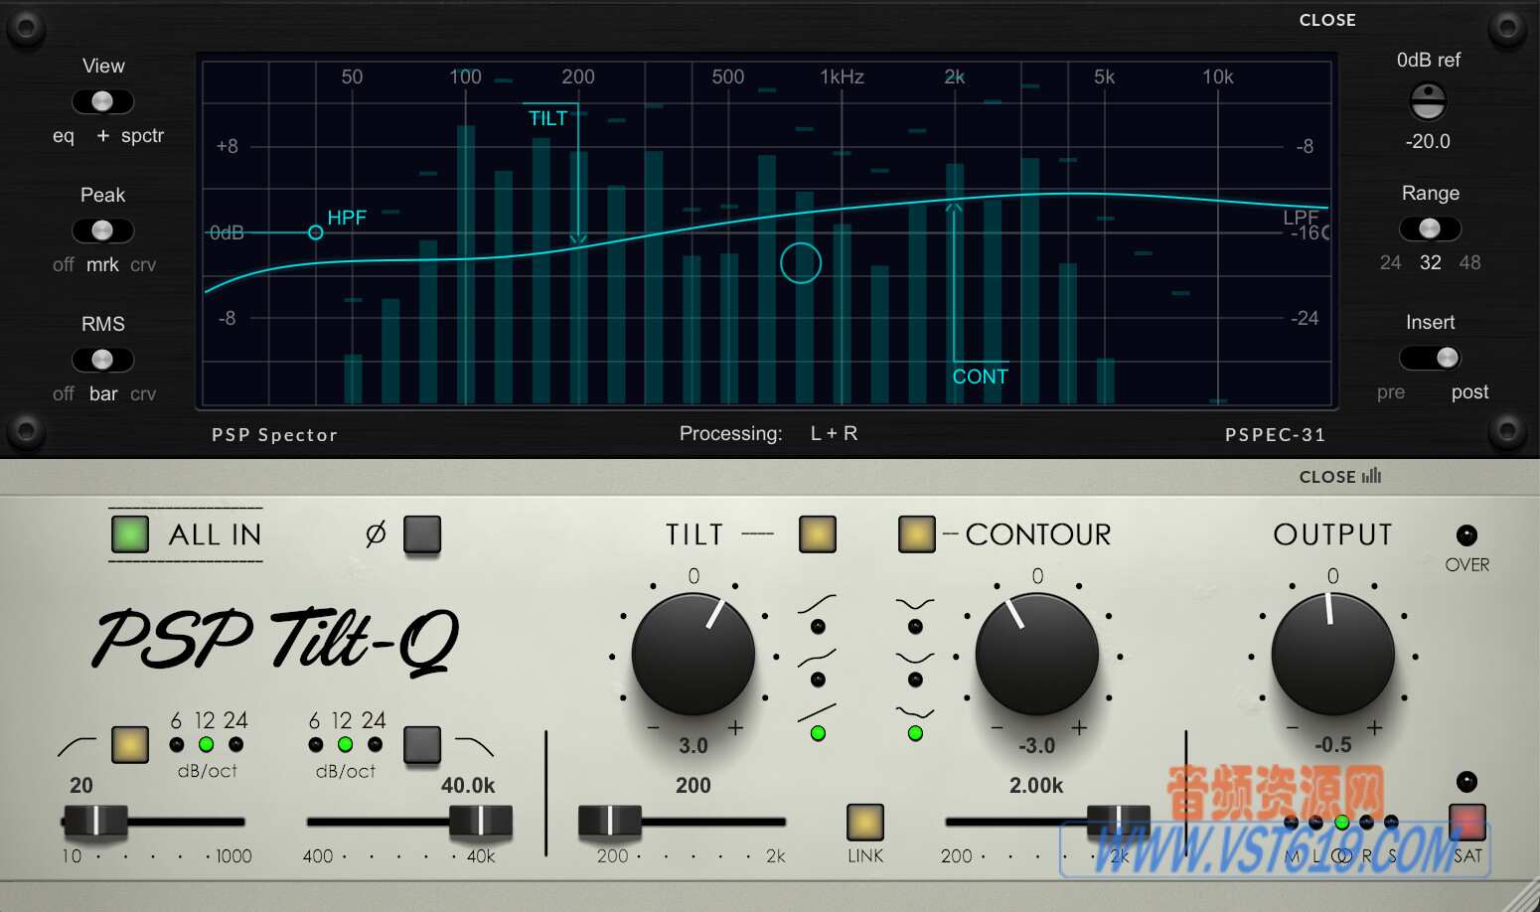
Task: Select the M channel monitoring mode
Action: tap(1293, 822)
